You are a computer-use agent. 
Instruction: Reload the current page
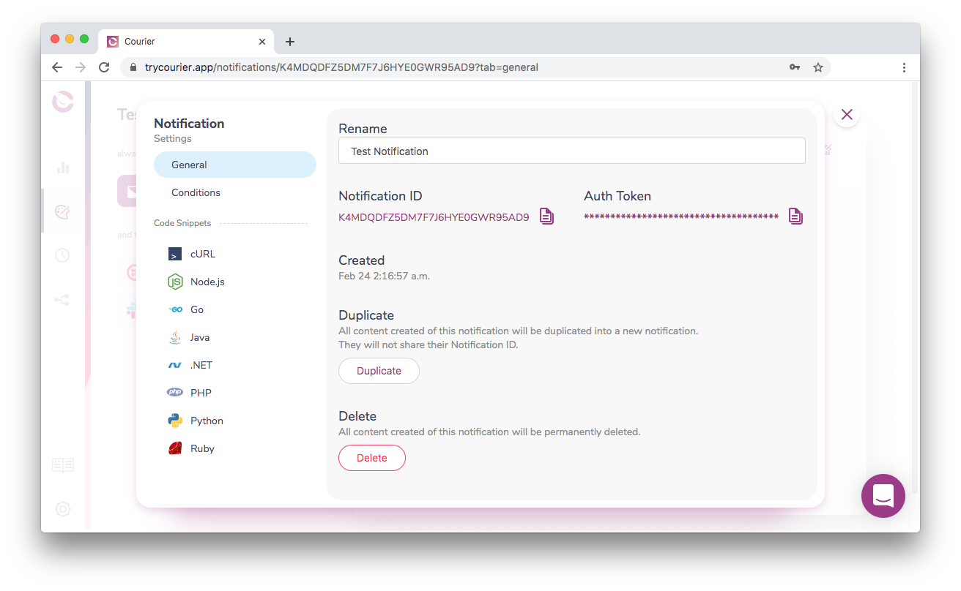[104, 67]
